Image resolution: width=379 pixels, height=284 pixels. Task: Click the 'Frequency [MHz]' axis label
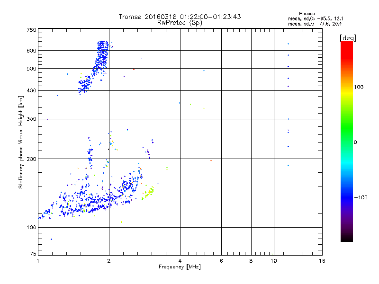180,267
